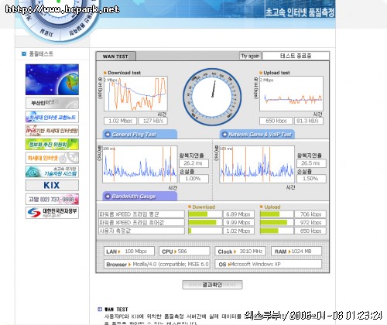Click the Bandwidth Gauge arrow icon
The image size is (387, 325).
point(108,197)
